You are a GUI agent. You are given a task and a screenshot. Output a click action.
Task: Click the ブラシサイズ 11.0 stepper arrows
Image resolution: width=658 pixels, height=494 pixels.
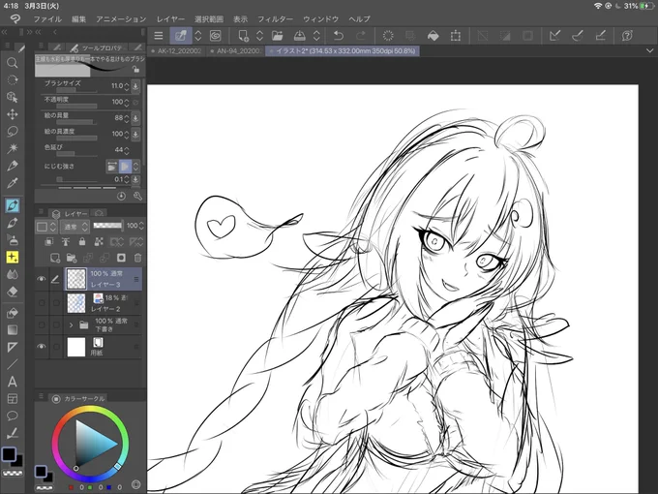pos(127,86)
